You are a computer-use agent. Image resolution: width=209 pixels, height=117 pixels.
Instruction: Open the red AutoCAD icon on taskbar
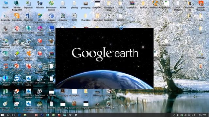click(59, 115)
